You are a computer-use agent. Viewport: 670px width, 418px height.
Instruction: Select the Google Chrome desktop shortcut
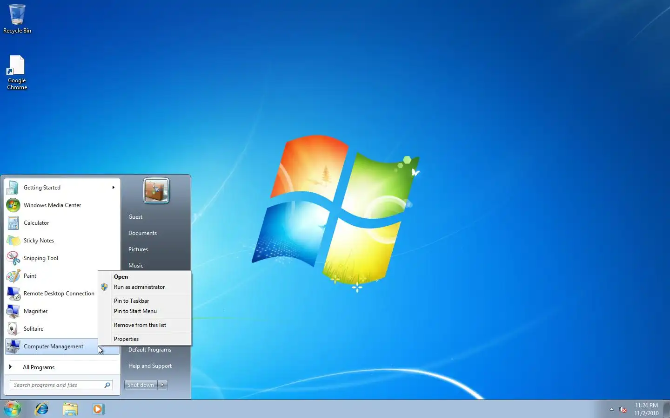coord(17,73)
